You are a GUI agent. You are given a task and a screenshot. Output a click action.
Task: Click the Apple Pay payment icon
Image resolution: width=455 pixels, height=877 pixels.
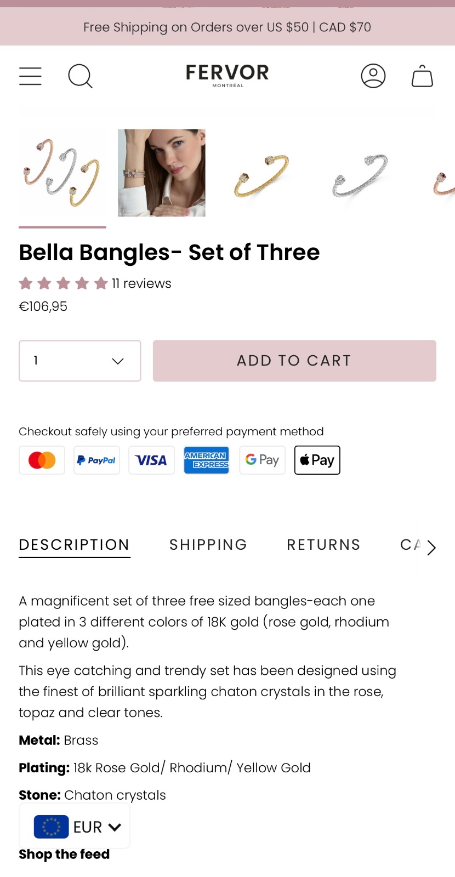(317, 460)
